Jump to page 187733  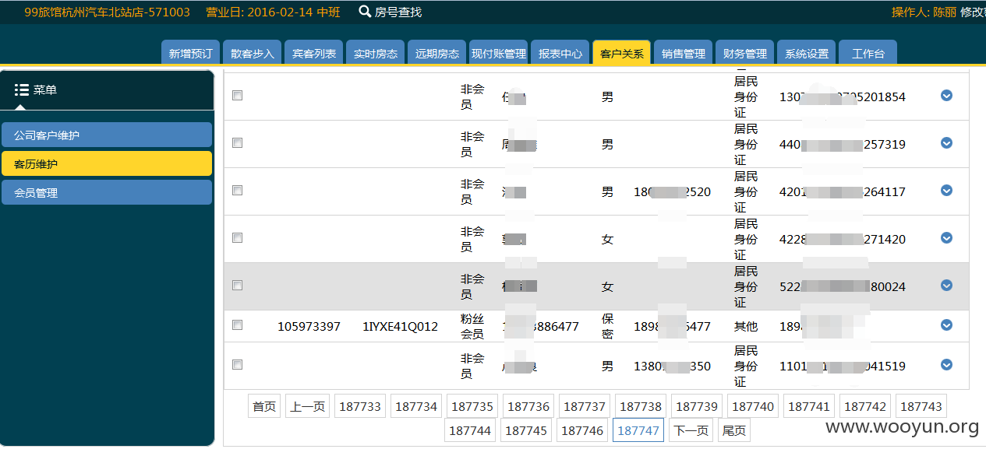360,406
